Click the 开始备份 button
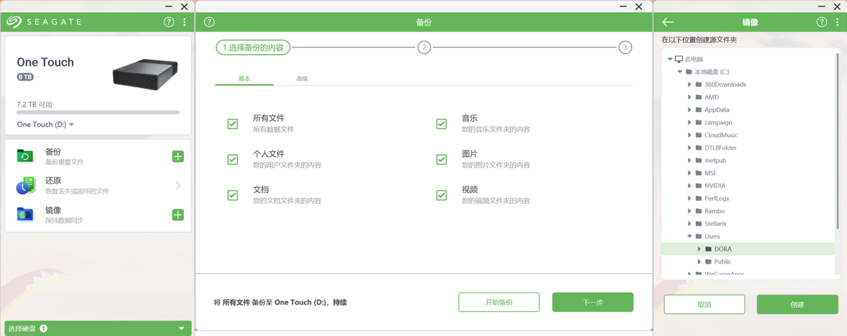Viewport: 847px width, 336px height. coord(499,302)
